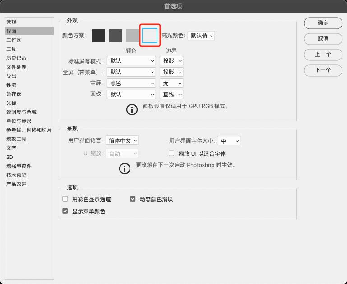This screenshot has height=284, width=347.
Task: Open 光标 preferences category
Action: (29, 103)
